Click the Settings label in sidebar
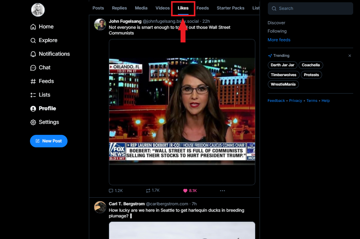The image size is (360, 239). [x=49, y=122]
